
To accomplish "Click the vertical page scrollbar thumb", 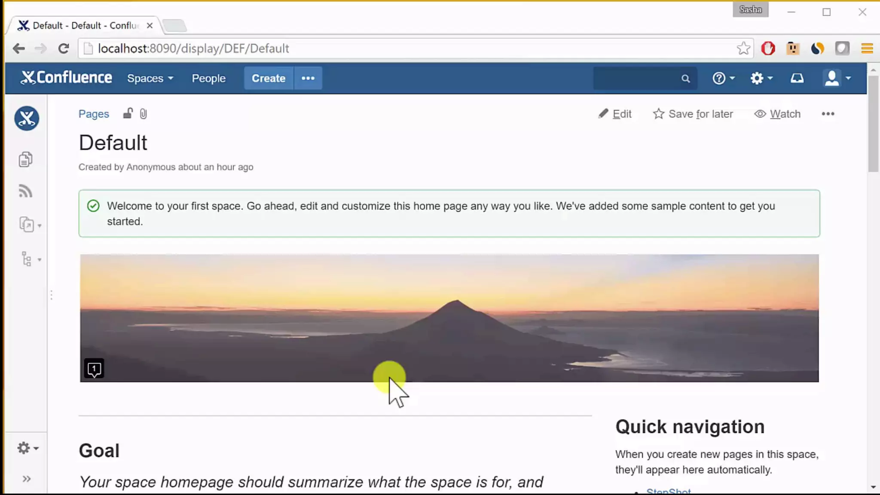I will 873,125.
